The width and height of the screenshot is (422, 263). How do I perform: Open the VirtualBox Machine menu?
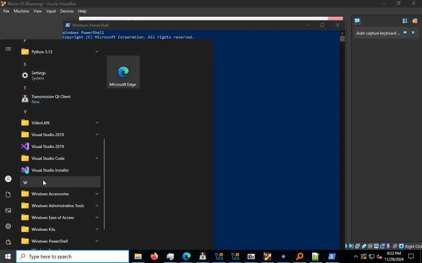tap(21, 11)
